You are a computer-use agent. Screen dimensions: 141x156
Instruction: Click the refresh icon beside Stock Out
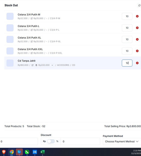(x=139, y=5)
